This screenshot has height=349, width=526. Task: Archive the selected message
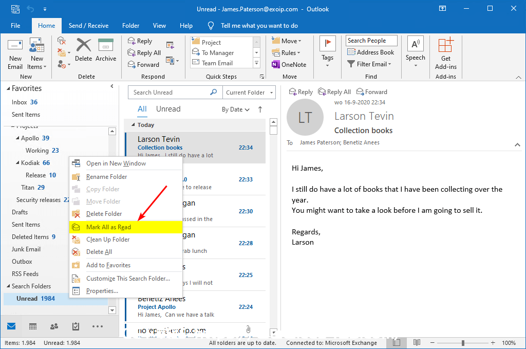106,50
